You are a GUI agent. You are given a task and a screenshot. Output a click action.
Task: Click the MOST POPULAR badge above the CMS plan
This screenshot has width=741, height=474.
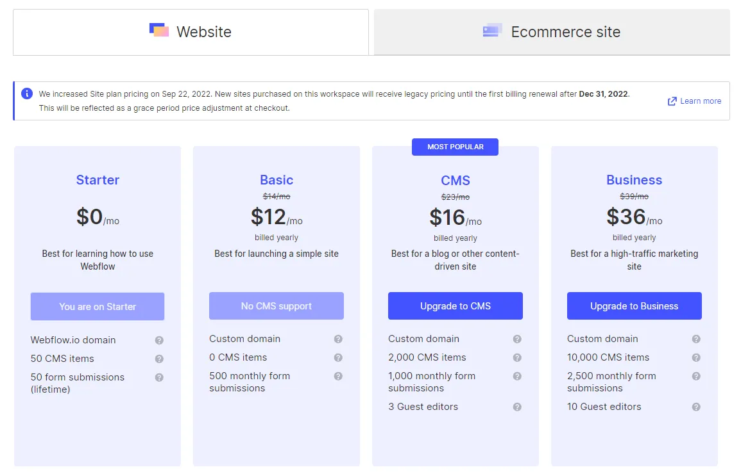[455, 147]
